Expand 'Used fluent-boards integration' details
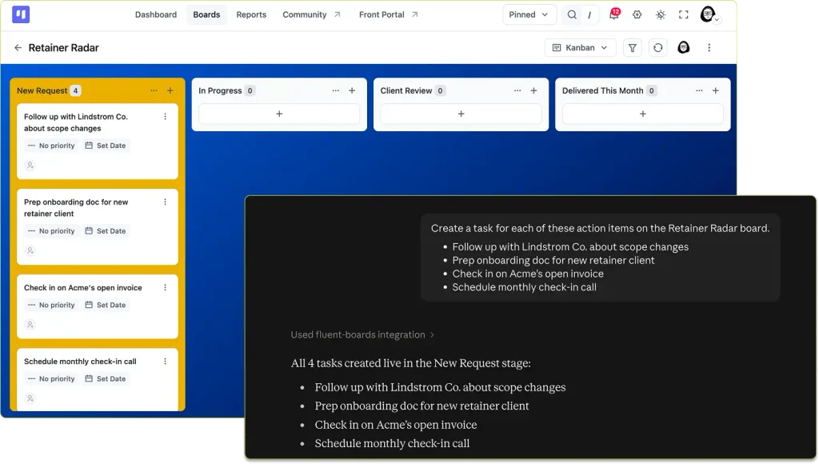819x464 pixels. [x=362, y=334]
